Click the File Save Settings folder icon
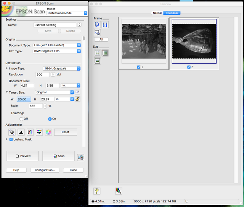Viewport: 244px width, 207px height. pos(80,157)
